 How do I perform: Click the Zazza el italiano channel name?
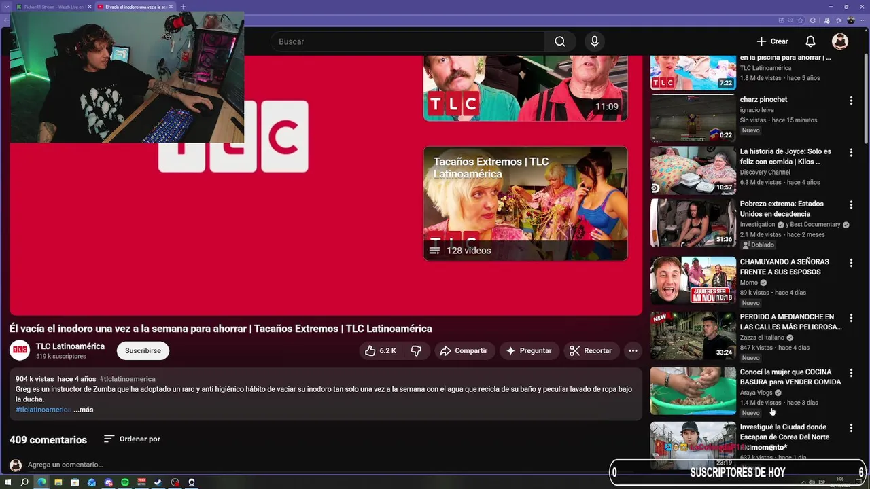click(x=762, y=338)
